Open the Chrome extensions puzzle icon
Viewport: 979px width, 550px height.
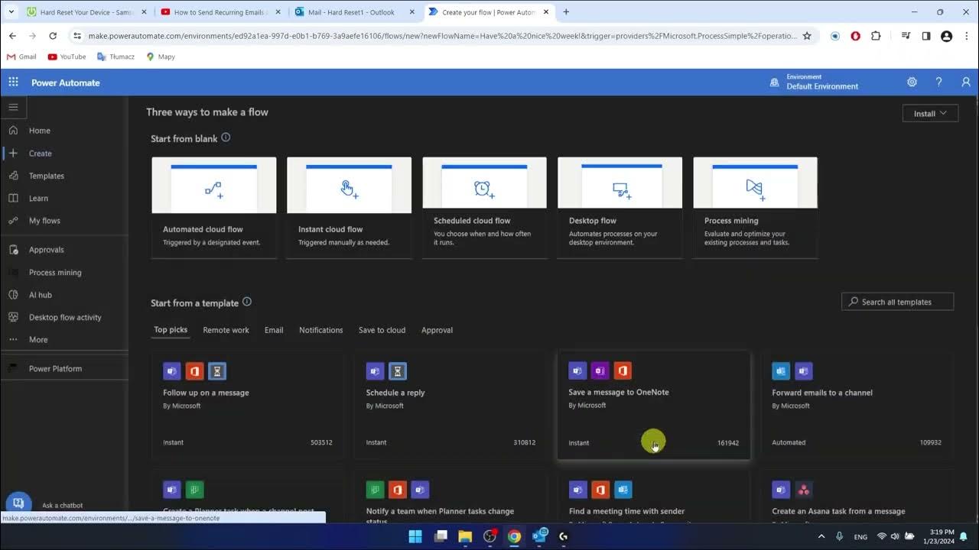[x=876, y=36]
